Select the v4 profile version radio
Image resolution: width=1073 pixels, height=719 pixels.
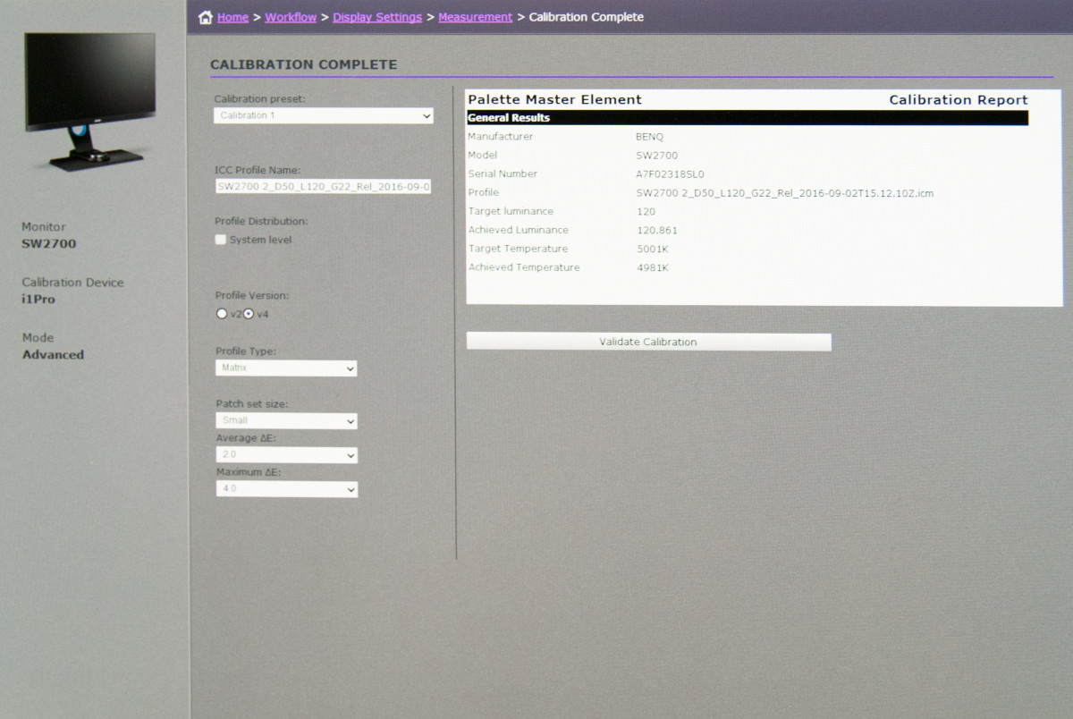tap(249, 314)
